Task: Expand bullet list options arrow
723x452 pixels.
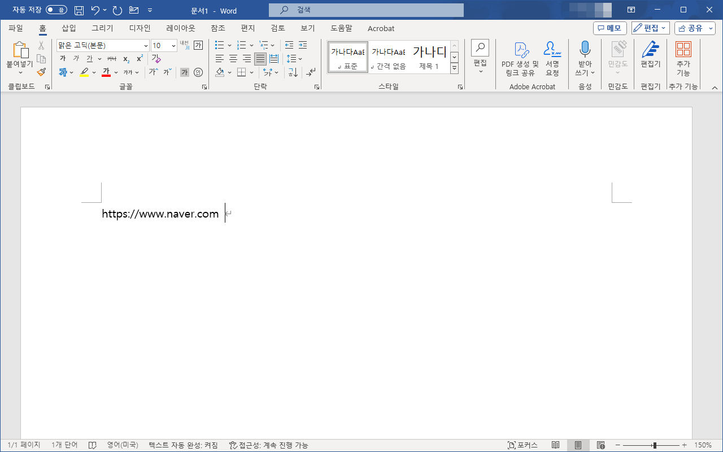Action: [229, 45]
